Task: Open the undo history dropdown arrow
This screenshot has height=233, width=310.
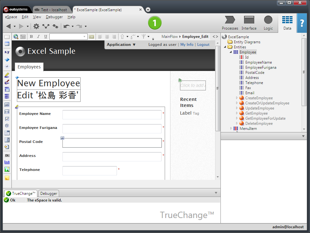Action: [73, 26]
